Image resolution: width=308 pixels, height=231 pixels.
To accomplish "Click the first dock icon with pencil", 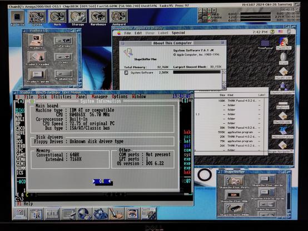I will click(20, 214).
